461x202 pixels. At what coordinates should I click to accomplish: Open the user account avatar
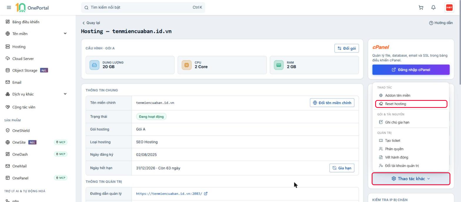pyautogui.click(x=449, y=8)
